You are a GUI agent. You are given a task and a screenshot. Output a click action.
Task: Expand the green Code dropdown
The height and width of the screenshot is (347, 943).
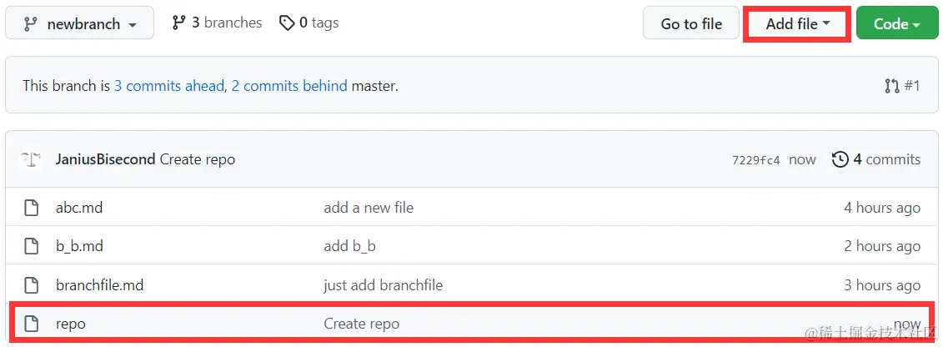(x=896, y=24)
